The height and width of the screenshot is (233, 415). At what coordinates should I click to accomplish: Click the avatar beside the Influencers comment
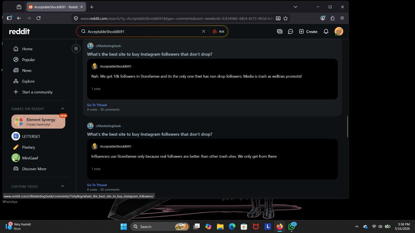pyautogui.click(x=95, y=146)
